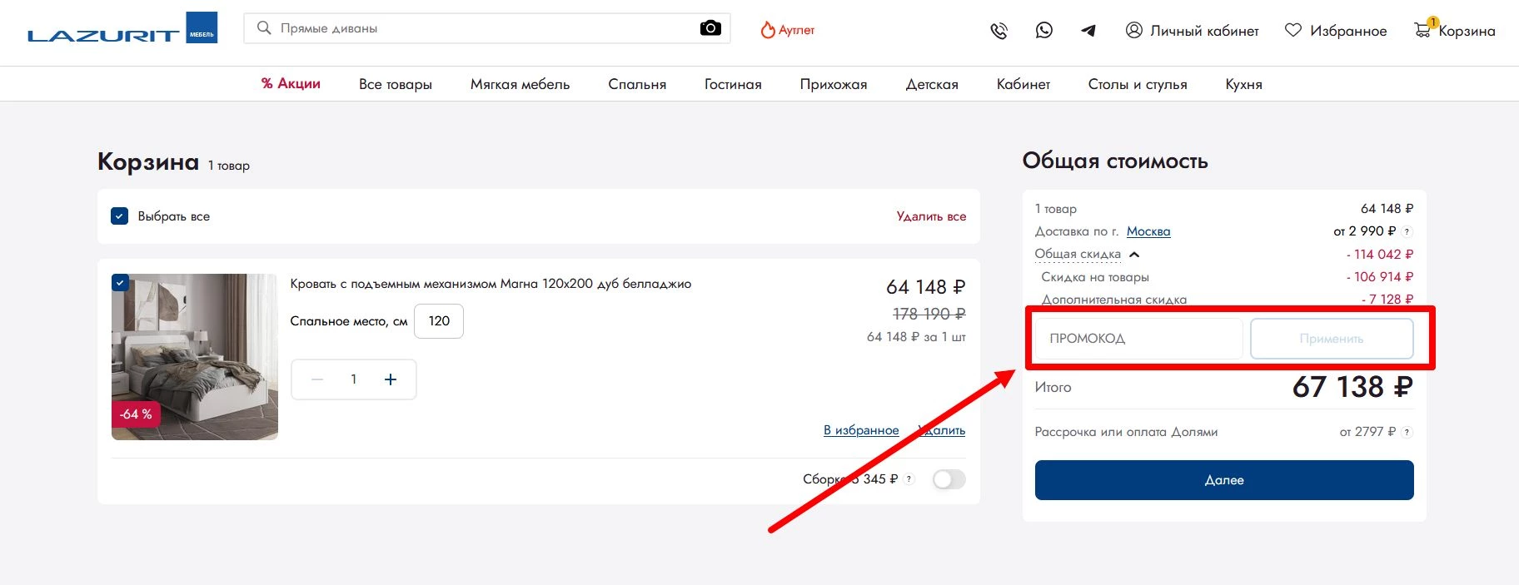Viewport: 1519px width, 585px height.
Task: Increase quantity with plus button
Action: (391, 379)
